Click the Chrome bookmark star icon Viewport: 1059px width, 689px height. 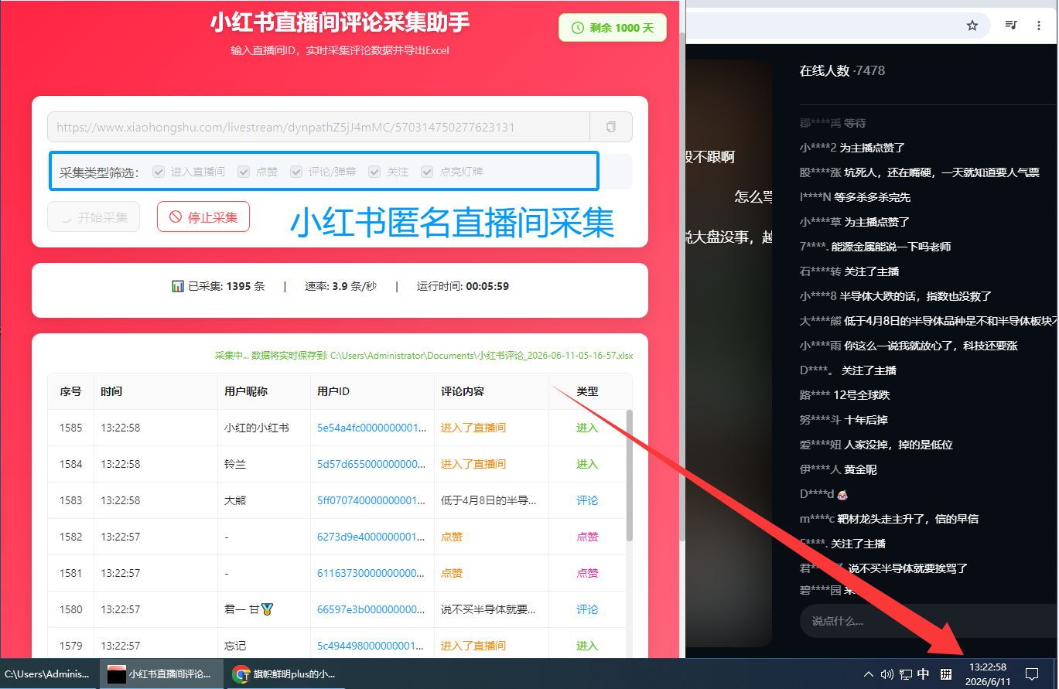[x=972, y=26]
